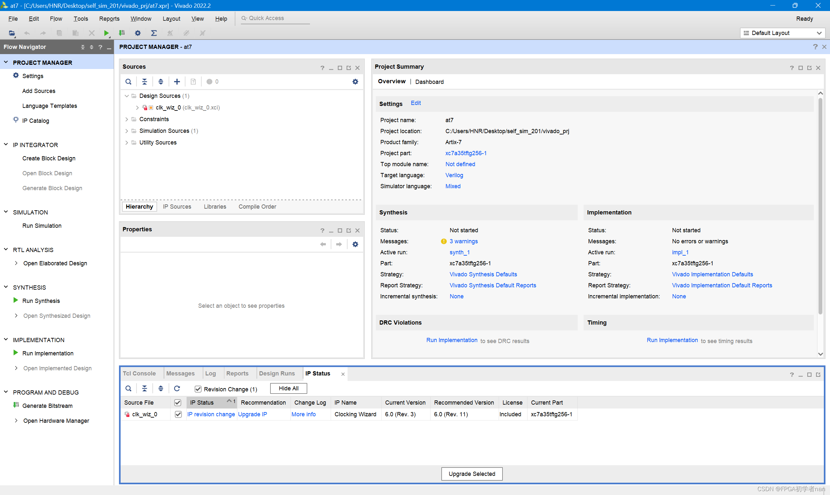Uncheck the clk_wiz_0 row checkbox

coord(178,414)
